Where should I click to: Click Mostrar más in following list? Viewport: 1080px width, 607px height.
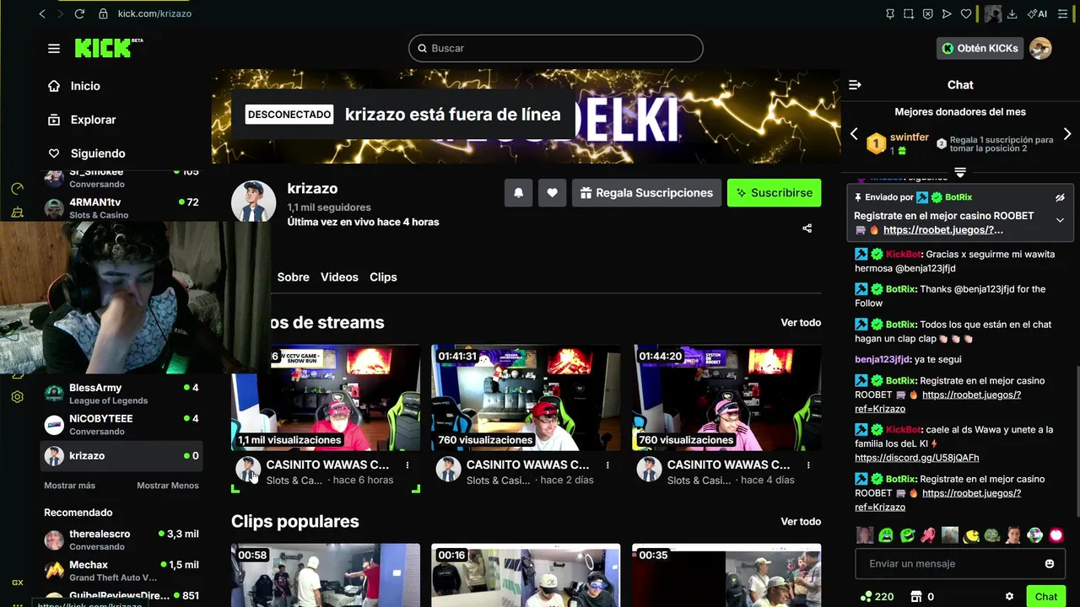[69, 486]
